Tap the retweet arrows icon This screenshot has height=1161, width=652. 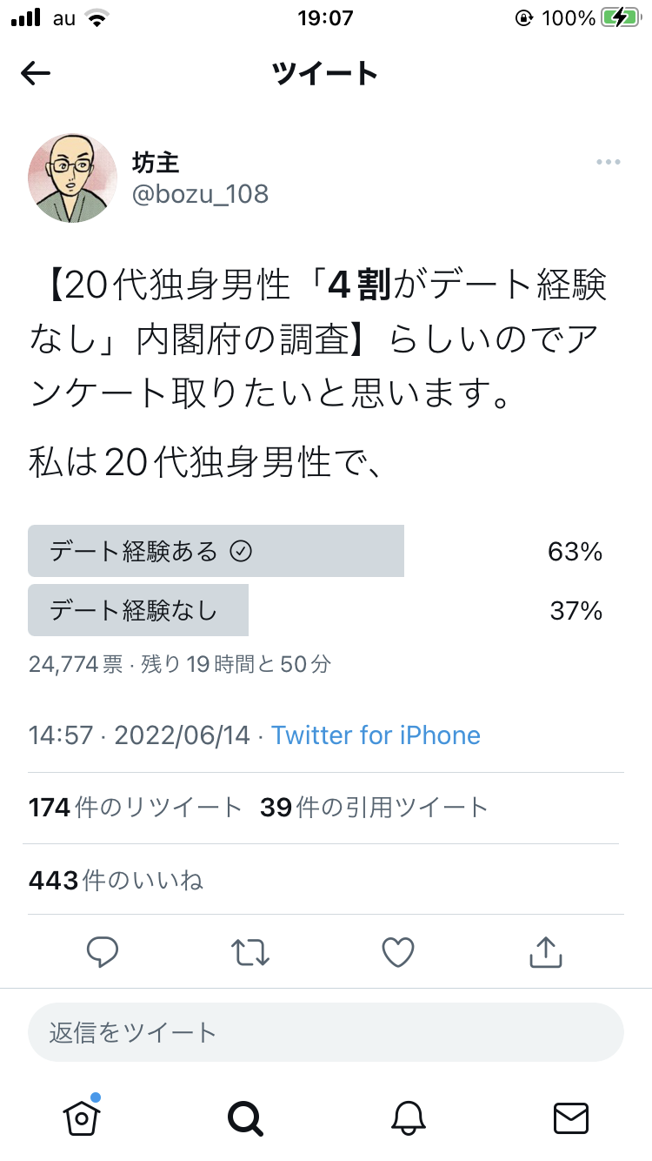coord(250,952)
